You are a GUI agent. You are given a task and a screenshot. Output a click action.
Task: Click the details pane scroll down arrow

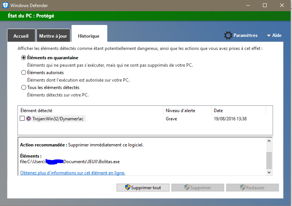269,172
